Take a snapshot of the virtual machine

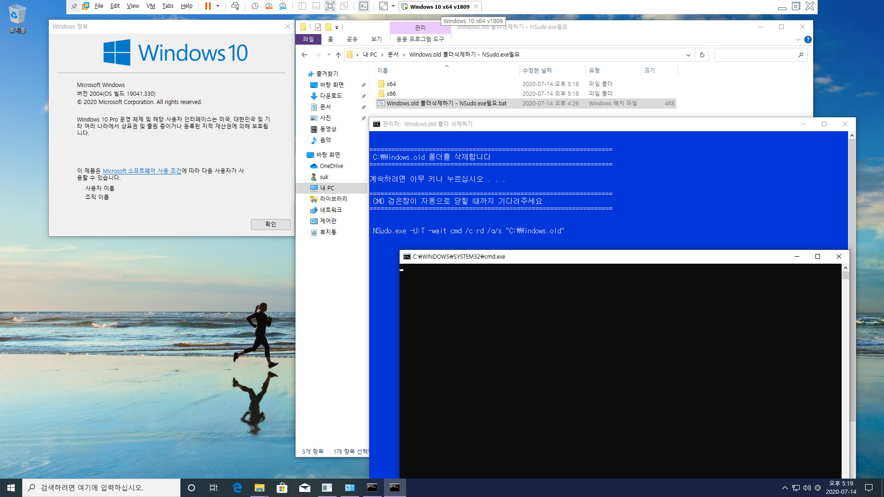click(255, 6)
